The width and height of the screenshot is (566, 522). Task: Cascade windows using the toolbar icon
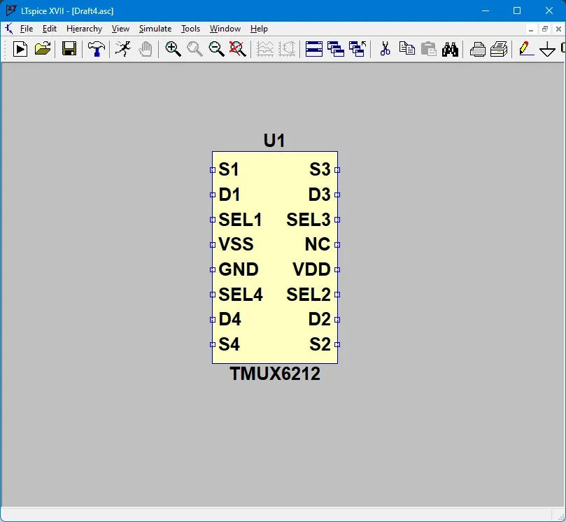tap(336, 49)
